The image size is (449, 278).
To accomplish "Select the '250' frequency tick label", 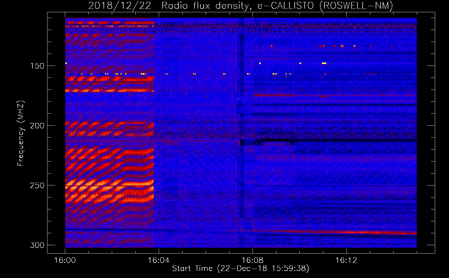I will [x=37, y=186].
